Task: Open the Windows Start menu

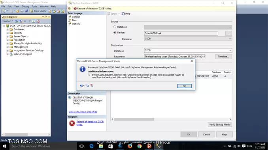Action: (x=5, y=146)
